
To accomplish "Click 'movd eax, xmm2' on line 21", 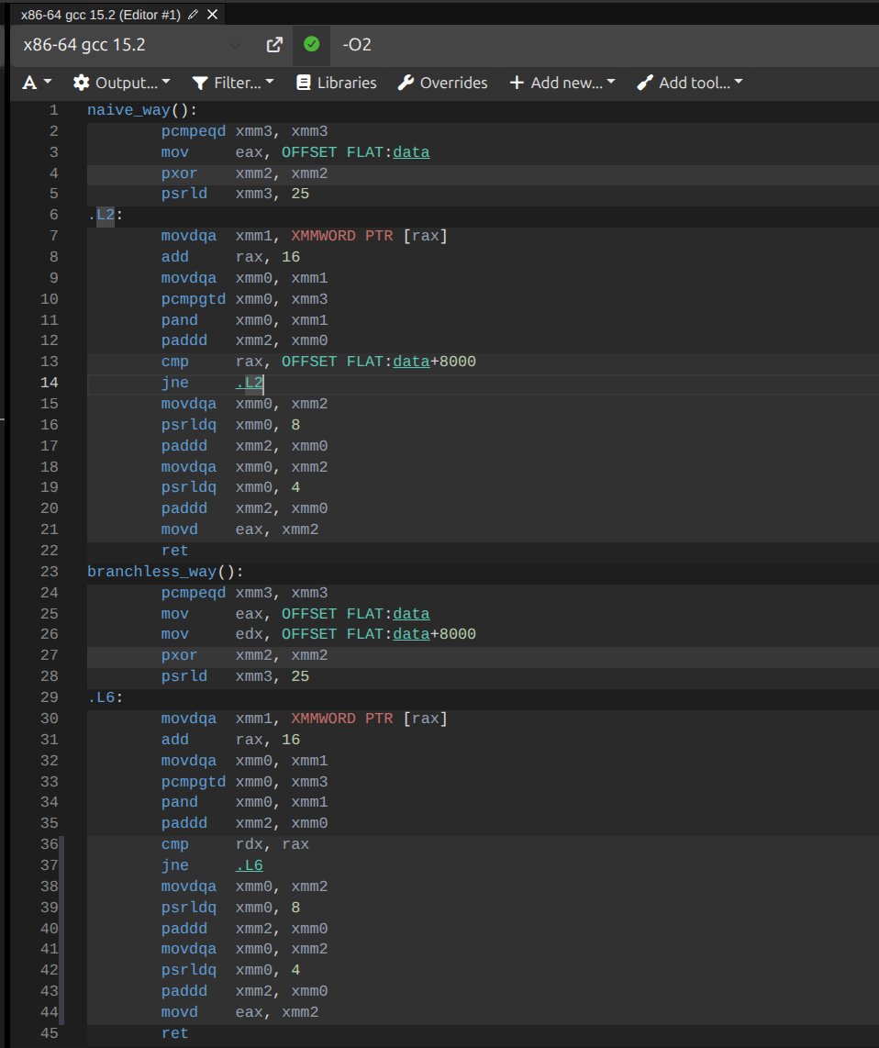I will 239,530.
